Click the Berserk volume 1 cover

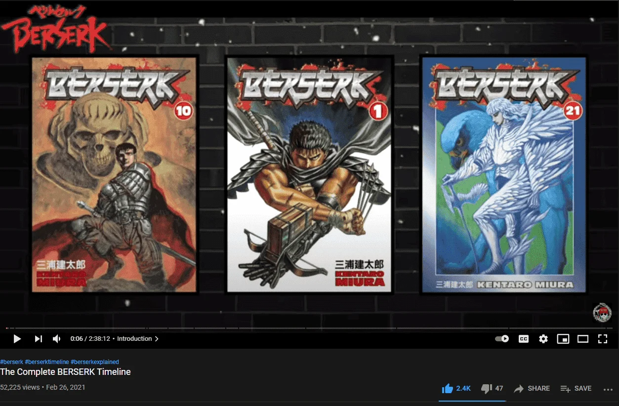[309, 174]
